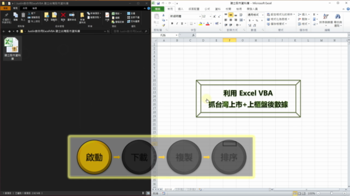This screenshot has height=196, width=350.
Task: Click the Excel Help question mark icon
Action: [x=348, y=9]
